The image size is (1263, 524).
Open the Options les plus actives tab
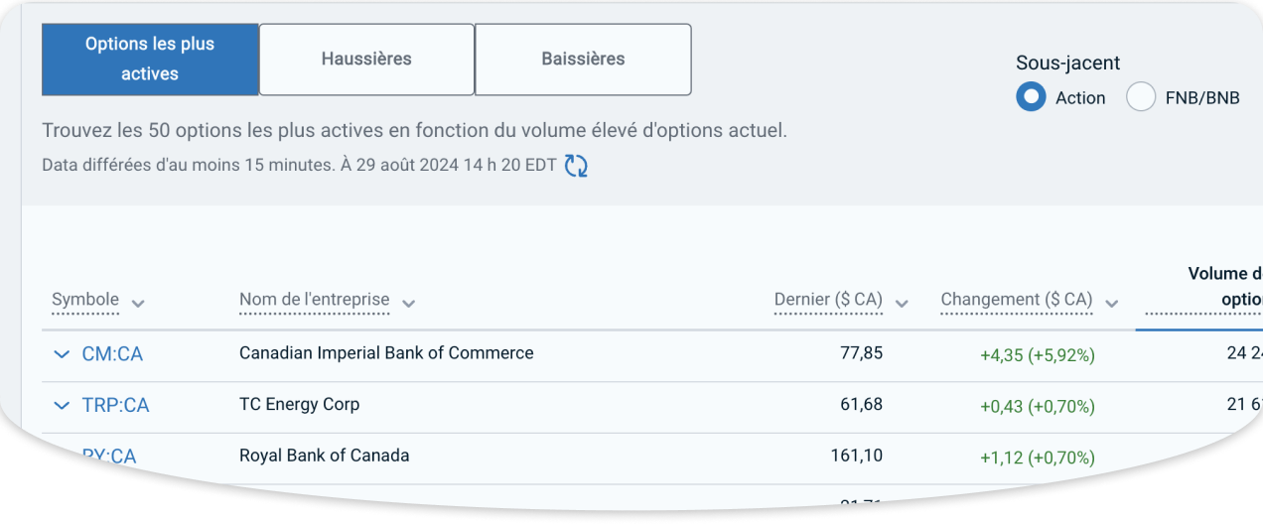(150, 60)
